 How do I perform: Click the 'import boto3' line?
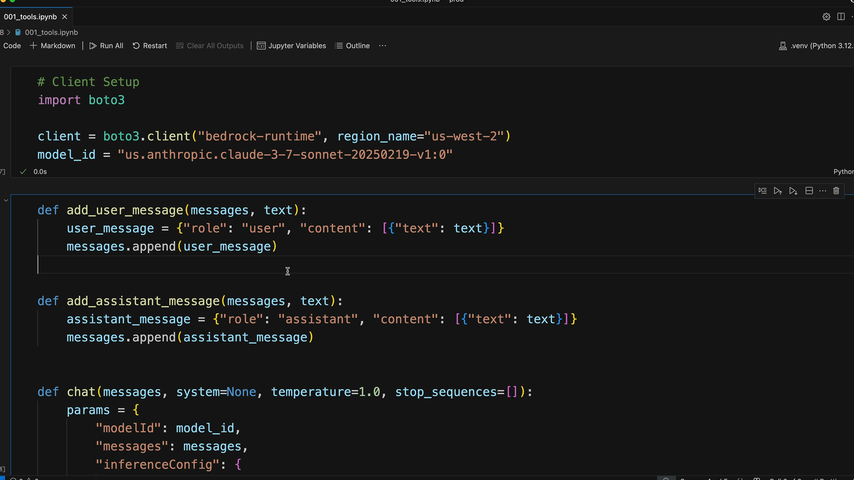point(81,100)
